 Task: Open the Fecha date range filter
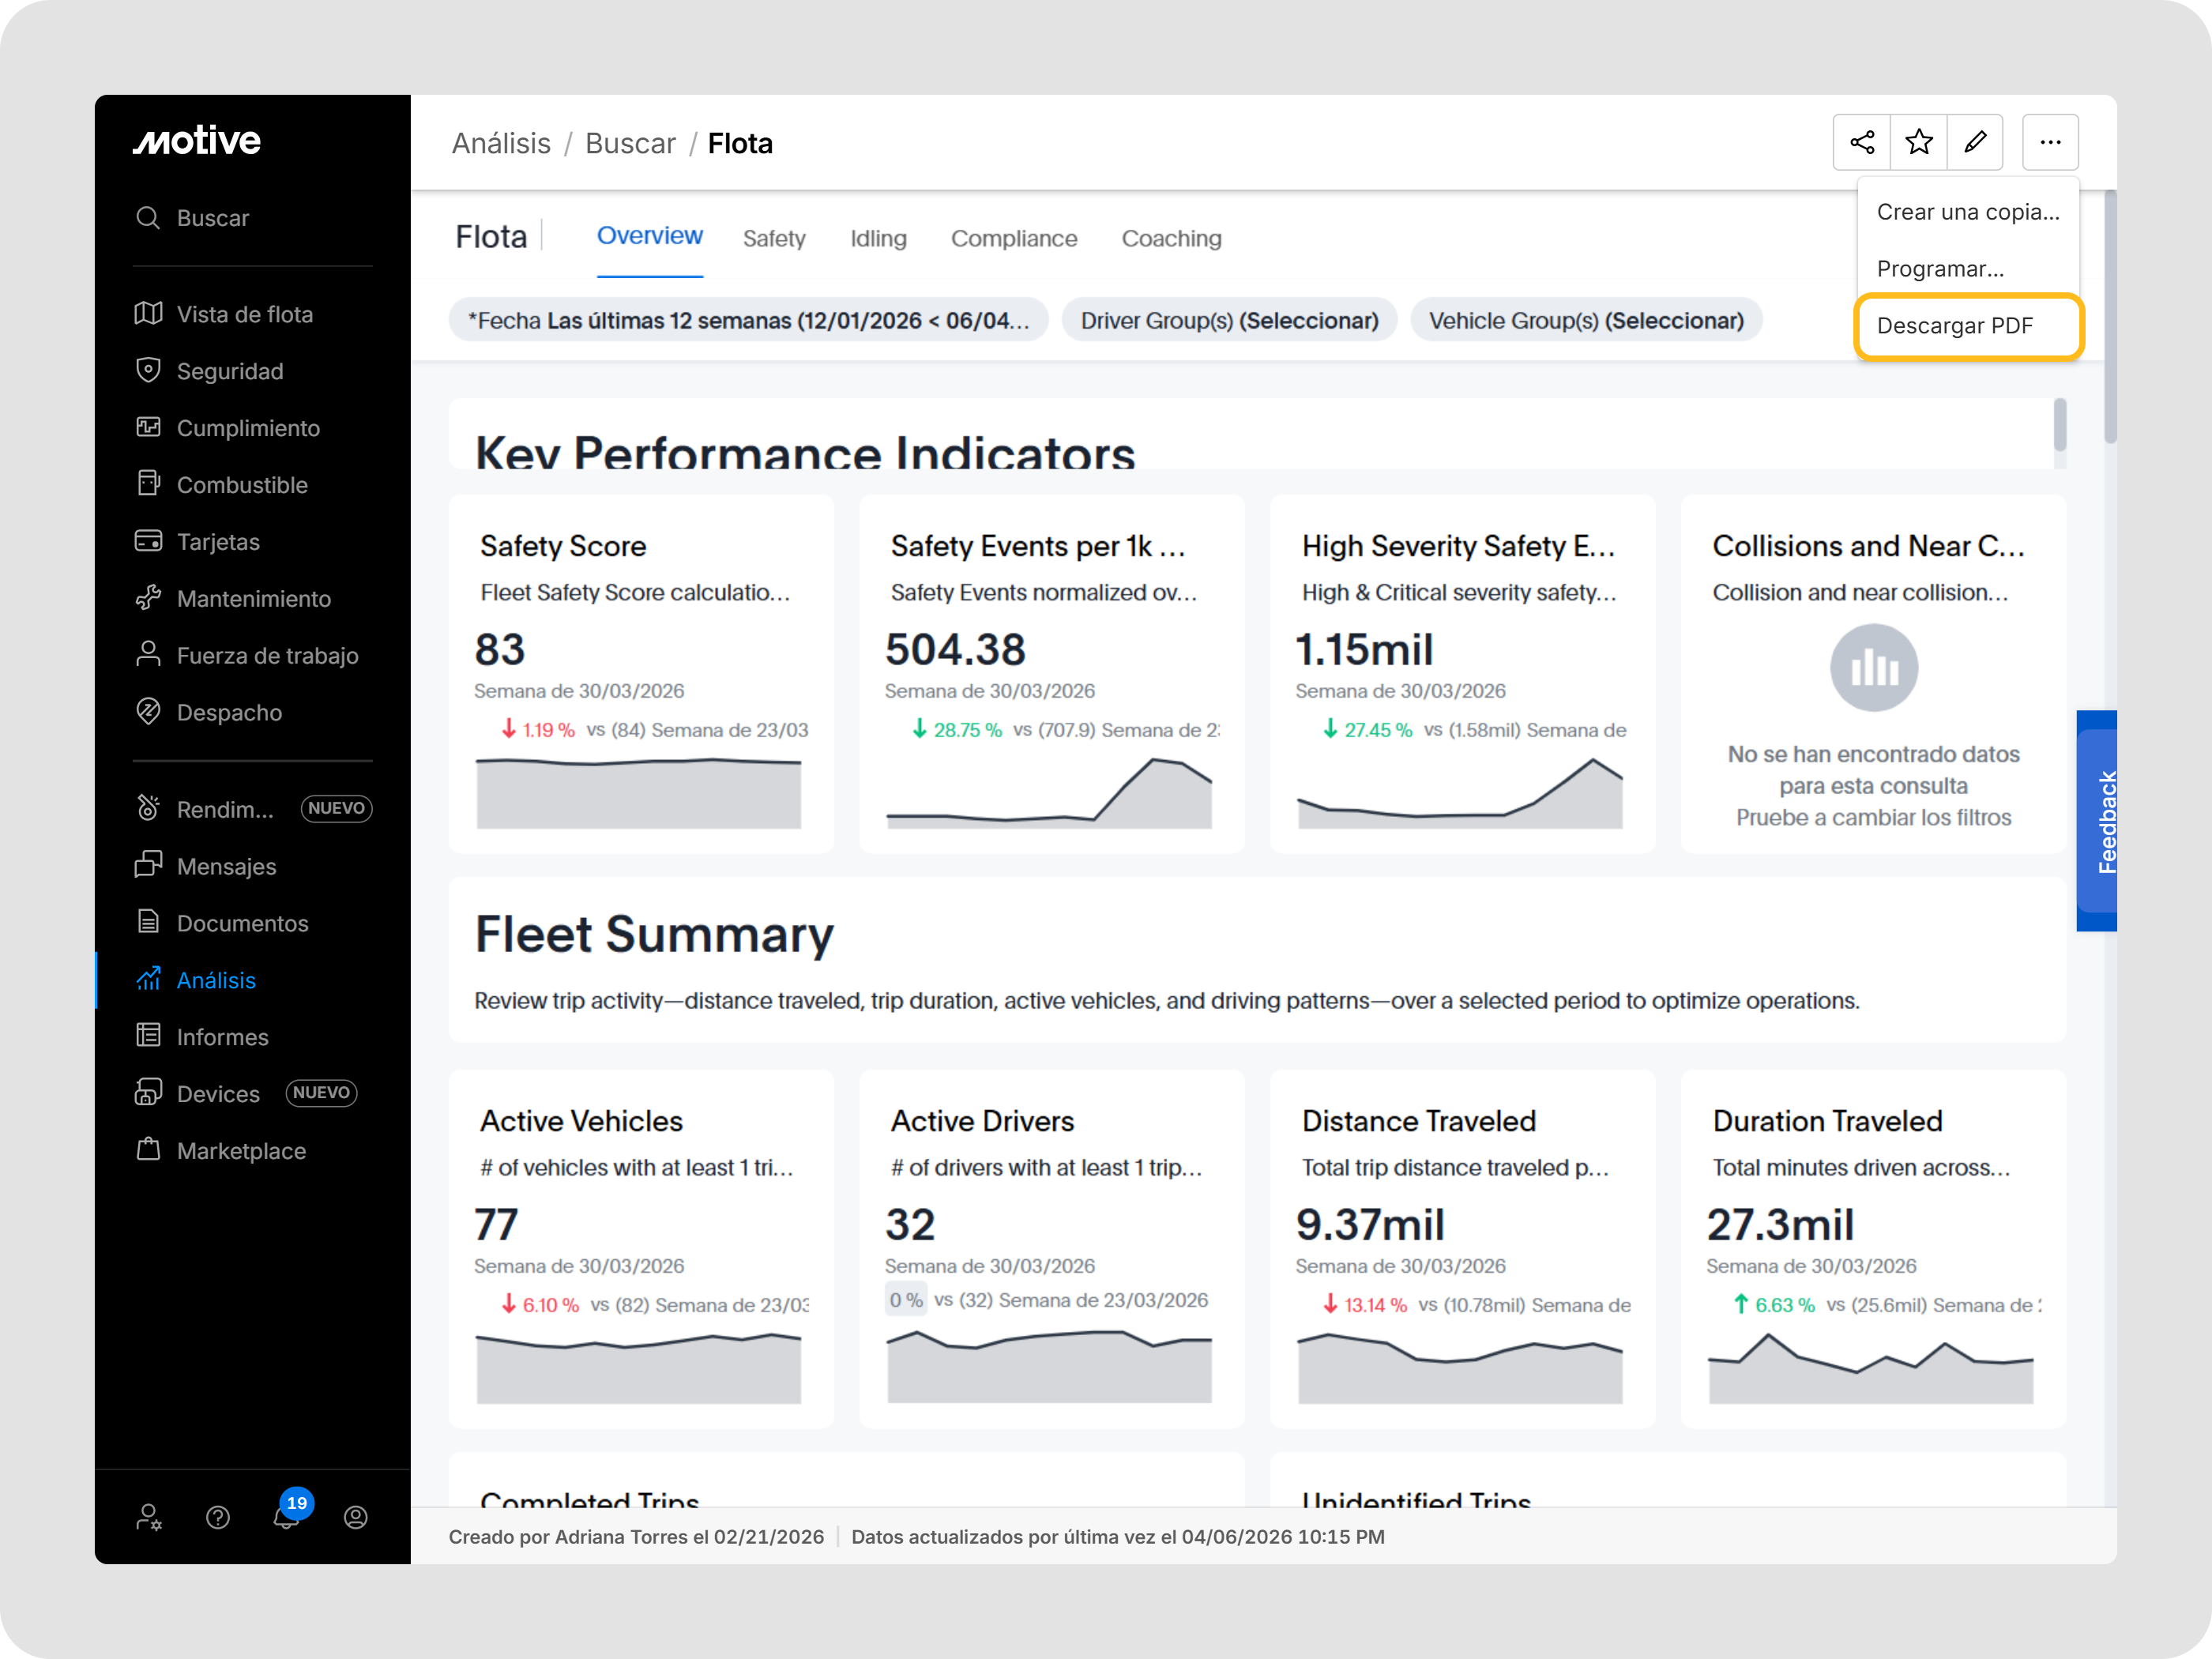point(748,321)
